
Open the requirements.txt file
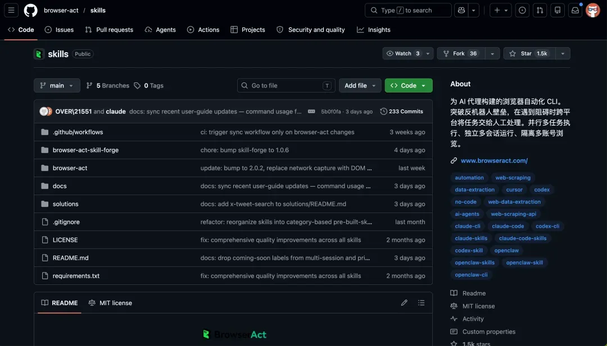pyautogui.click(x=76, y=276)
